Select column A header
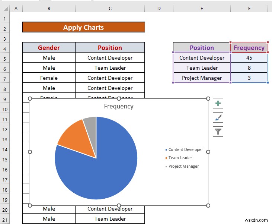 (16, 9)
